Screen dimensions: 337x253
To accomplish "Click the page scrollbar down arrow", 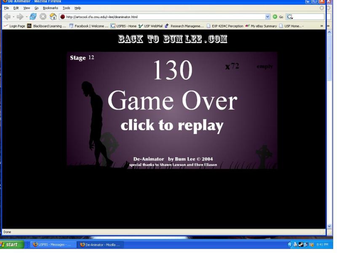I will 329,226.
